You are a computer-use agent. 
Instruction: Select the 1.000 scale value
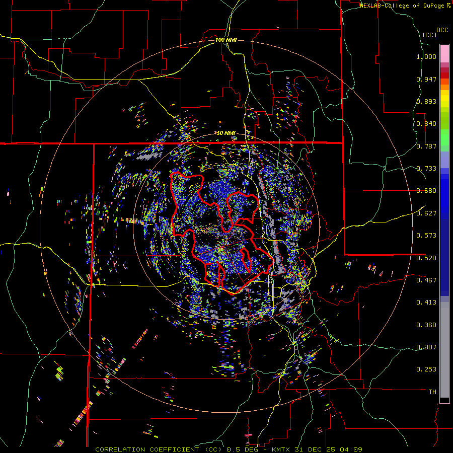tap(426, 56)
